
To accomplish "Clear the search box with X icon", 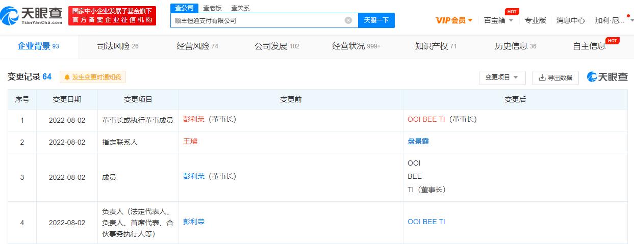I will [x=348, y=20].
